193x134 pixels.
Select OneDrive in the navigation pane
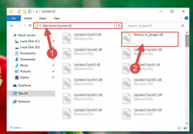pos(25,85)
